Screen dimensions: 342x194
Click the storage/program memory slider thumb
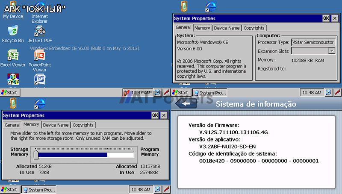pyautogui.click(x=36, y=155)
